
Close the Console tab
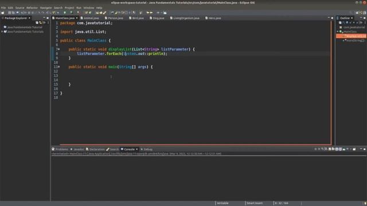tap(137, 149)
